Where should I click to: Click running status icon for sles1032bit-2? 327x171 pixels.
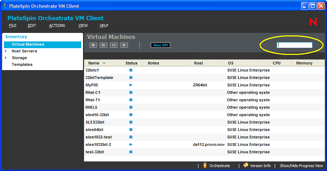pyautogui.click(x=131, y=144)
